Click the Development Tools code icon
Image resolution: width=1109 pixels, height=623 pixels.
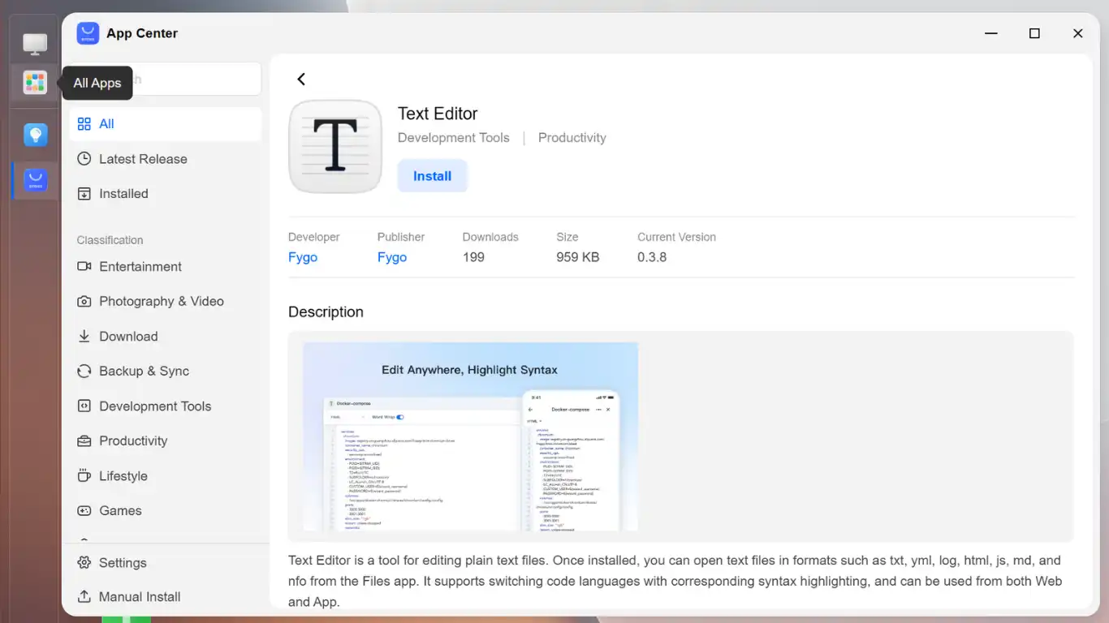click(84, 406)
